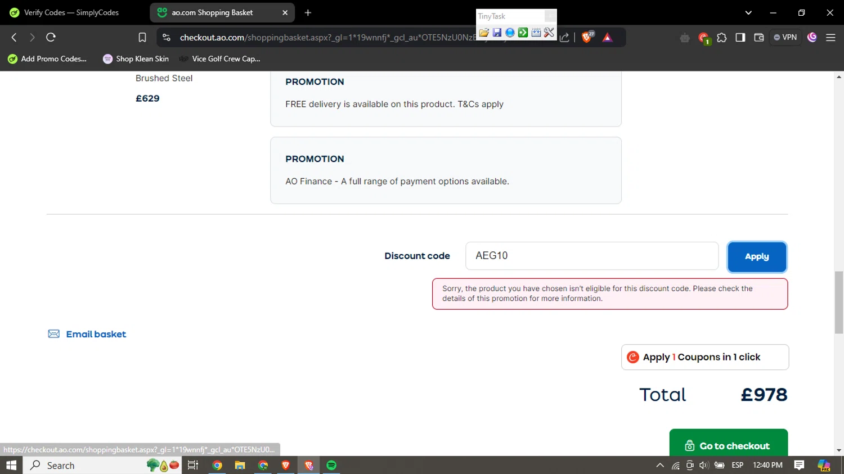
Task: Click the battery tray icon
Action: coord(719,465)
